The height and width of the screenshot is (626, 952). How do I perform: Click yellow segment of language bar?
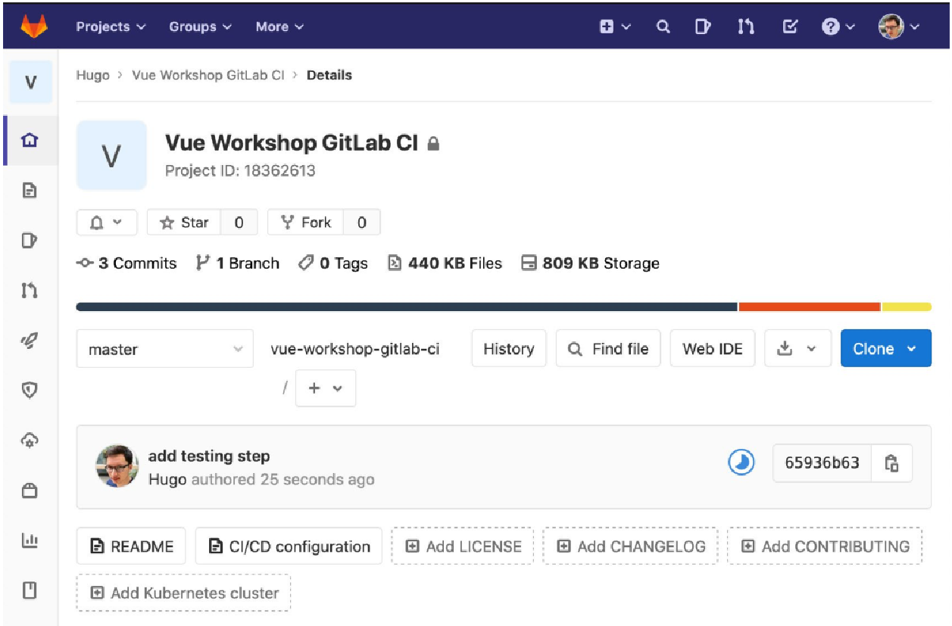907,307
